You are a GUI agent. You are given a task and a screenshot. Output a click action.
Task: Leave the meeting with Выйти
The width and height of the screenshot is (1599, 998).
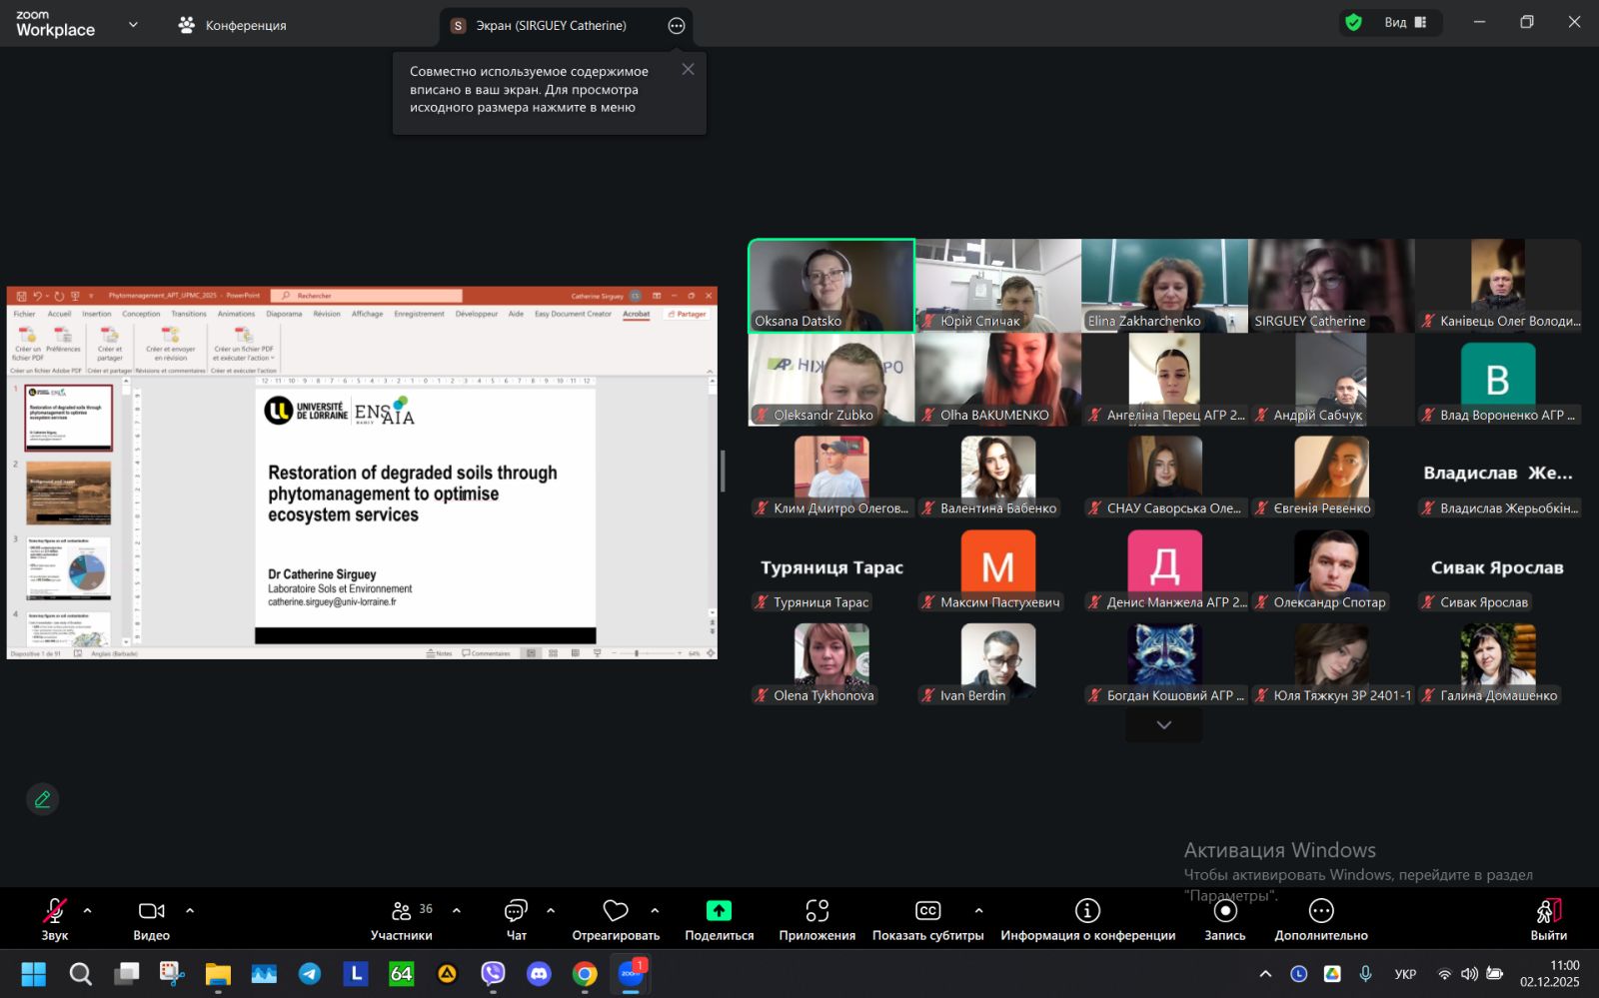[x=1548, y=919]
